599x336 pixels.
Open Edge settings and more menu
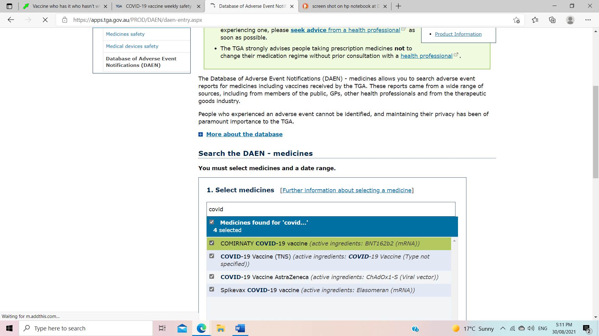pos(588,20)
